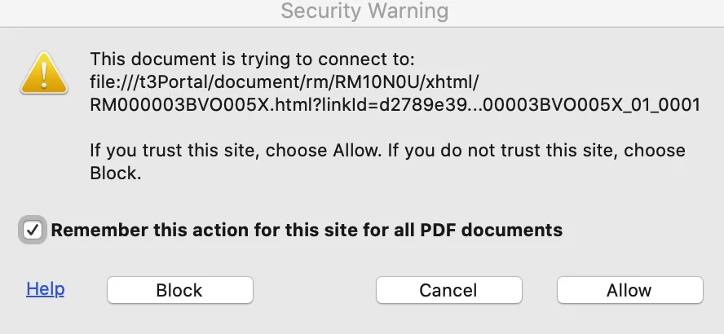The image size is (724, 334).
Task: Dismiss the security warning with Cancel
Action: [448, 290]
